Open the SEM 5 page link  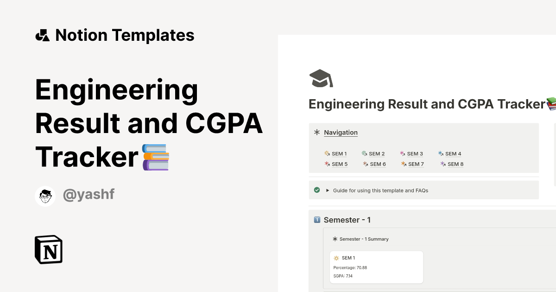click(339, 164)
